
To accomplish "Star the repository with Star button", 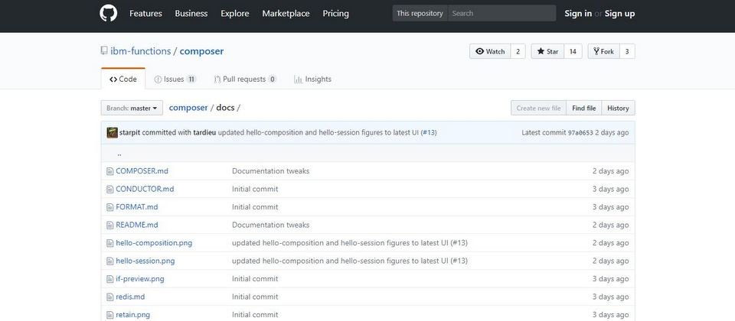I will tap(547, 51).
